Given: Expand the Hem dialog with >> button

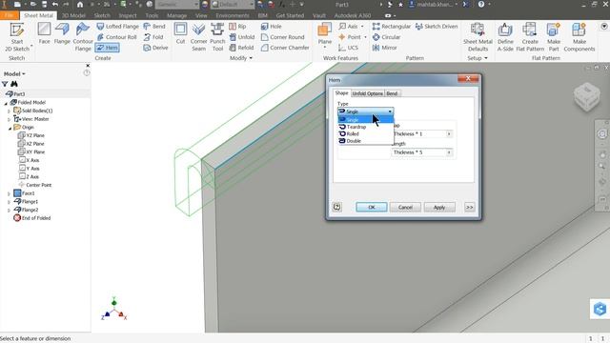Looking at the screenshot, I should [469, 208].
